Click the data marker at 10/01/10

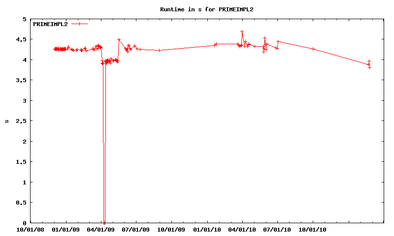pos(313,49)
